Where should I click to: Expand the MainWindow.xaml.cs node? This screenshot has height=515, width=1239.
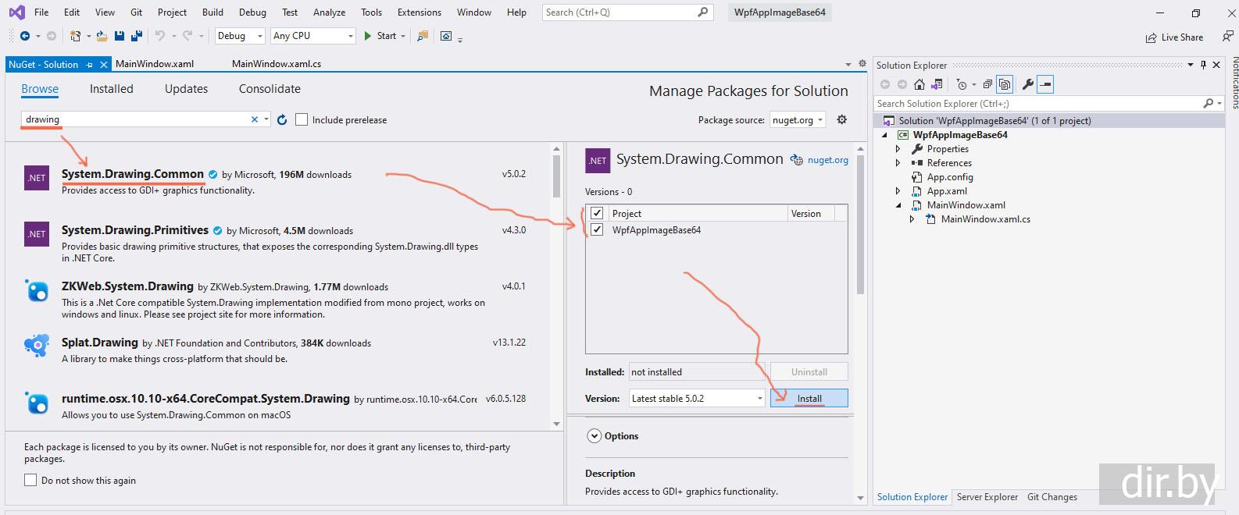click(x=912, y=219)
